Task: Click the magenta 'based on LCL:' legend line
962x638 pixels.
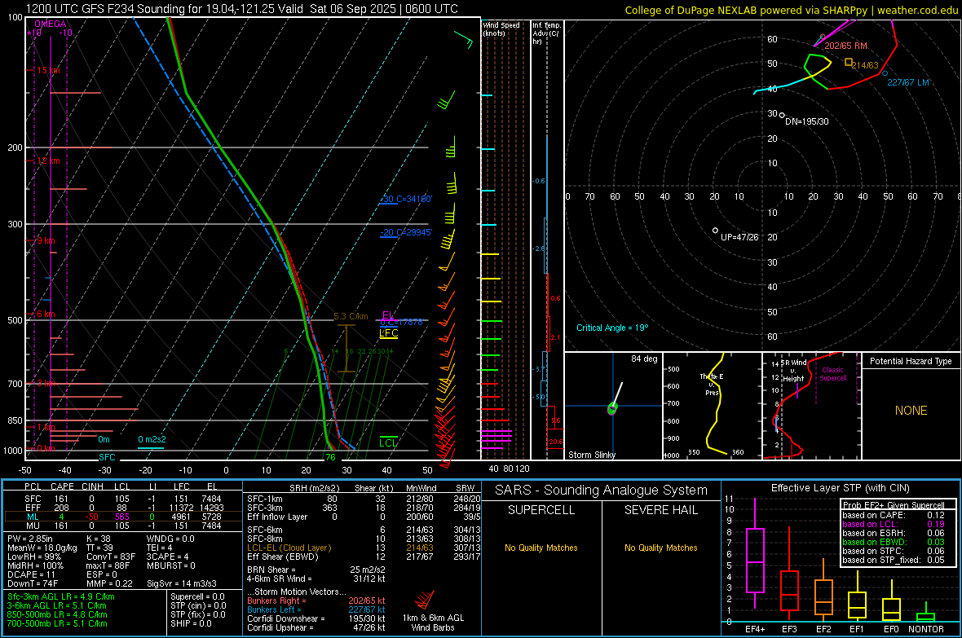Action: coord(894,524)
